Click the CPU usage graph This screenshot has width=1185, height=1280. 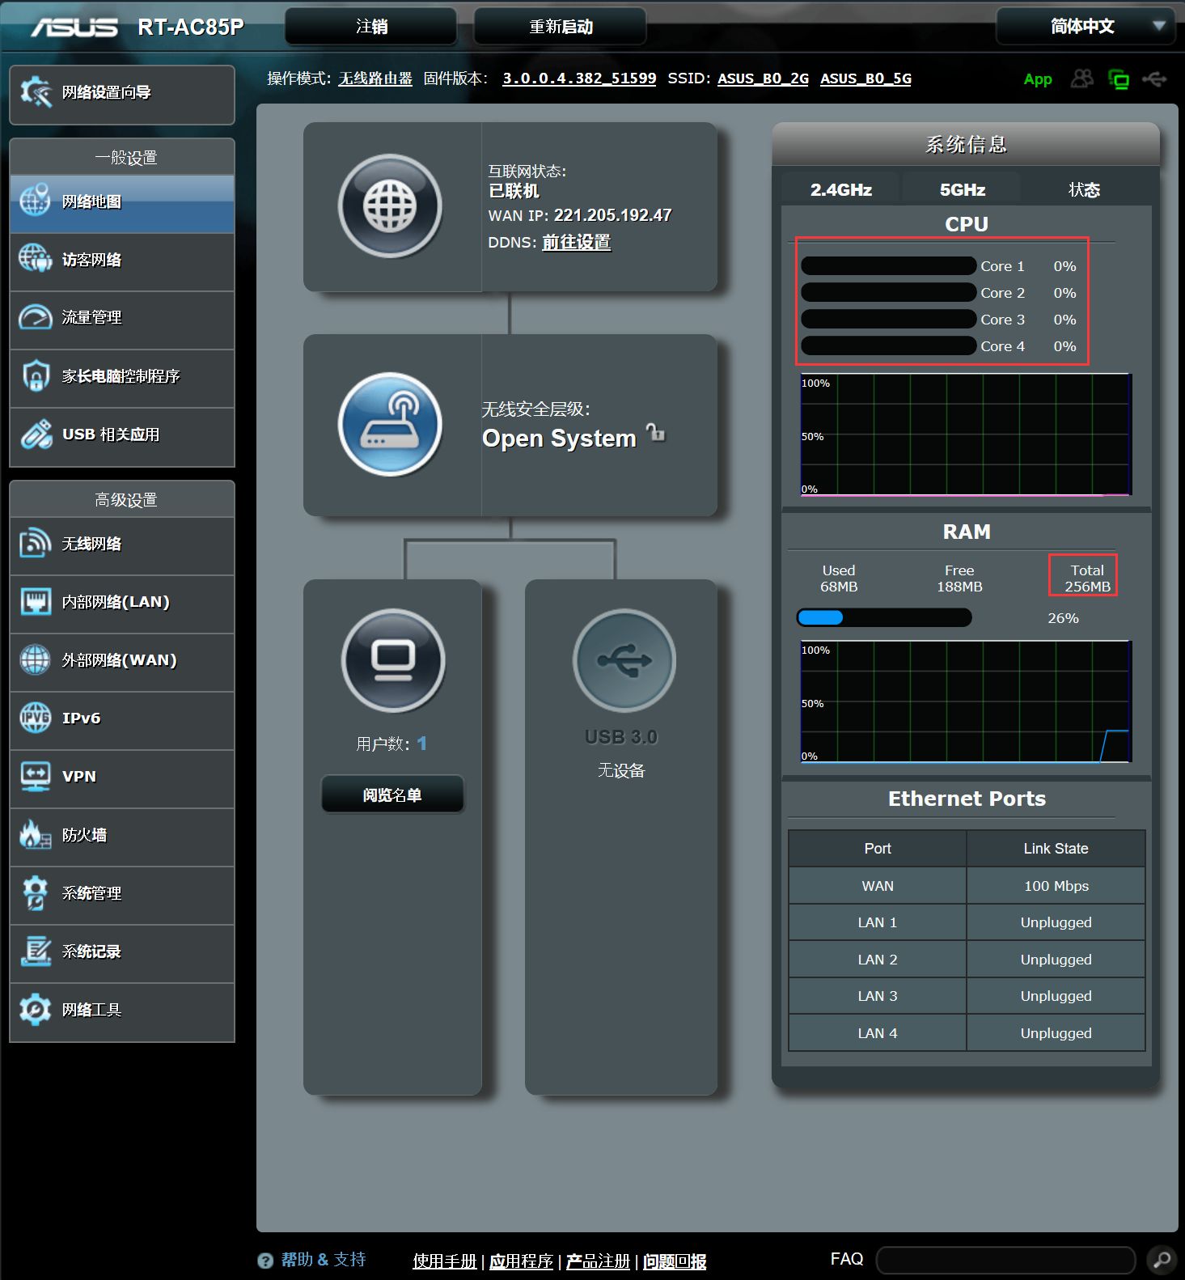coord(966,434)
